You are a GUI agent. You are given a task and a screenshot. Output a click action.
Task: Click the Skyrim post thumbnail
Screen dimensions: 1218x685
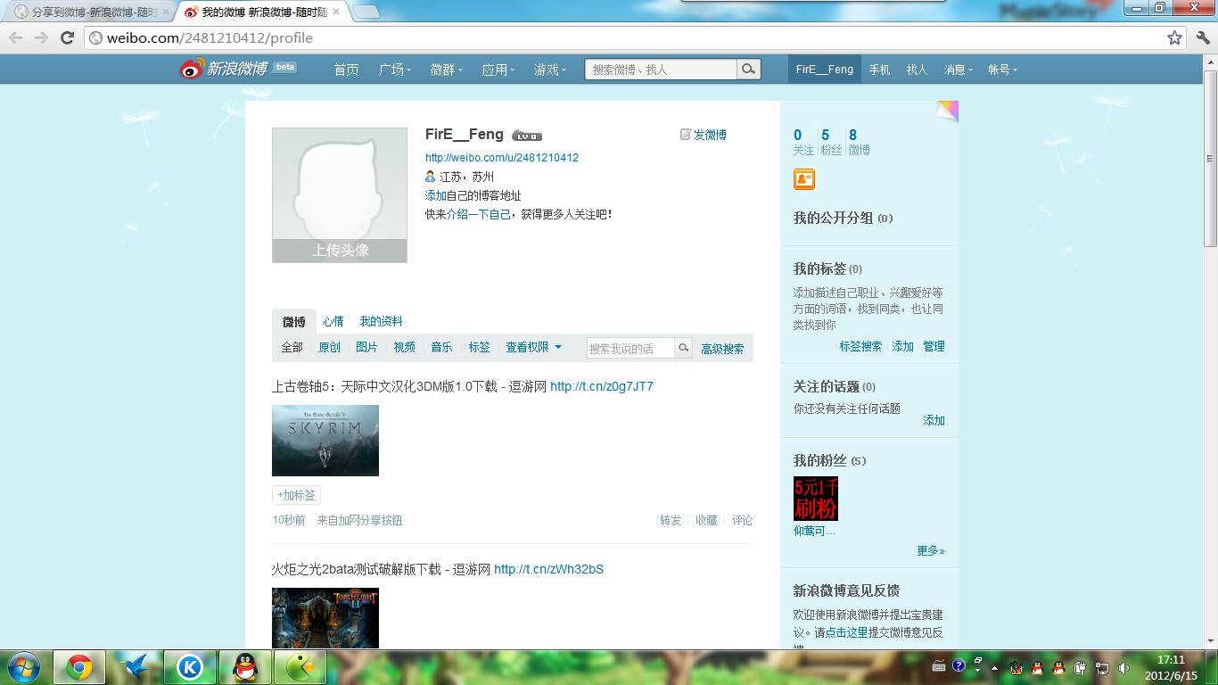[x=325, y=441]
